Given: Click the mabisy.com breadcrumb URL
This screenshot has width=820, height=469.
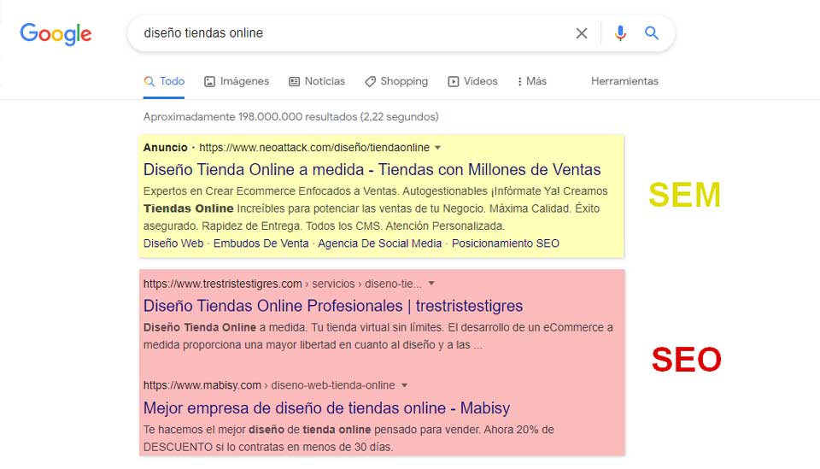Looking at the screenshot, I should [x=269, y=385].
